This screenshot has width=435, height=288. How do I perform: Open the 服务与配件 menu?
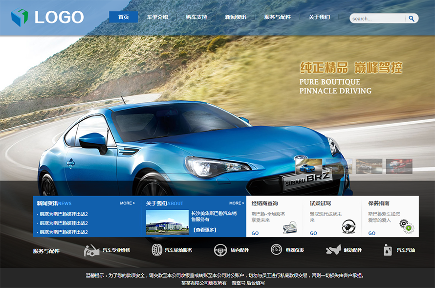tap(278, 17)
